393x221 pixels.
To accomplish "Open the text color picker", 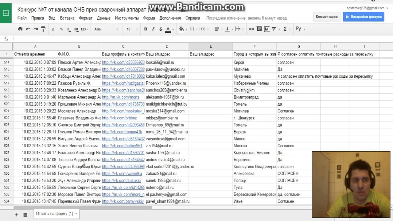I will coord(169,29).
